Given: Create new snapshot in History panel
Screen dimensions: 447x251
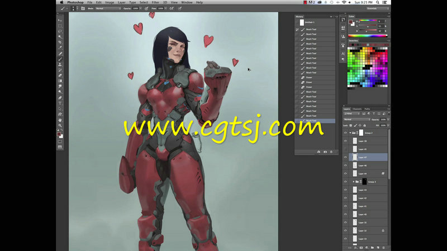Looking at the screenshot, I should point(325,152).
